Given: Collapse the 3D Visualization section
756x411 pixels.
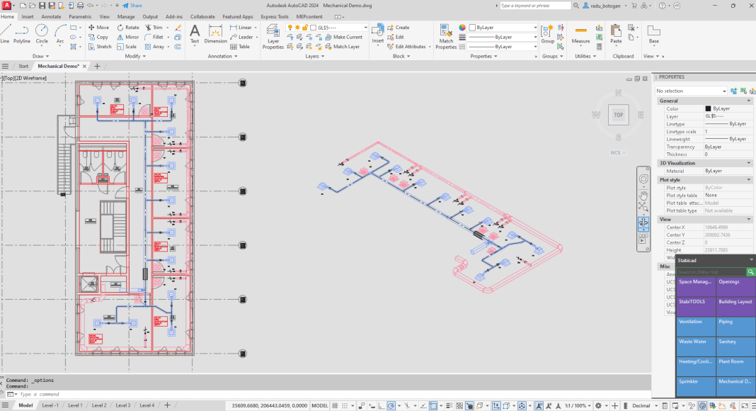Looking at the screenshot, I should (x=750, y=163).
